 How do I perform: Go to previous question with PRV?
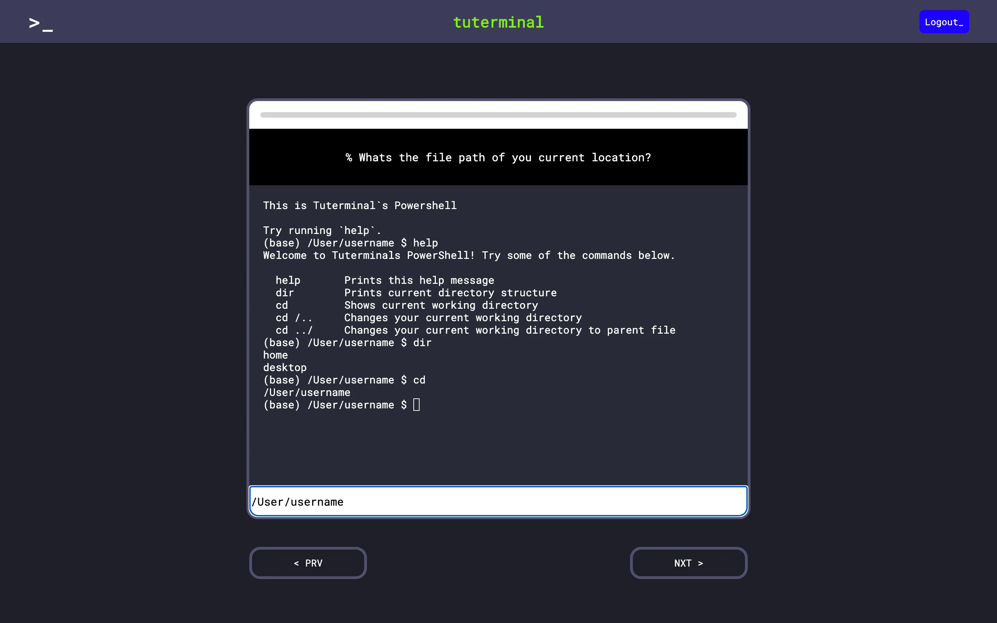tap(308, 563)
